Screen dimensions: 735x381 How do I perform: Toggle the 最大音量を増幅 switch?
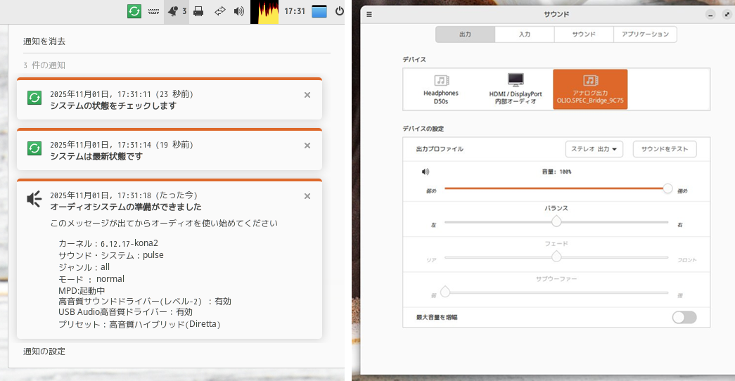pyautogui.click(x=684, y=317)
